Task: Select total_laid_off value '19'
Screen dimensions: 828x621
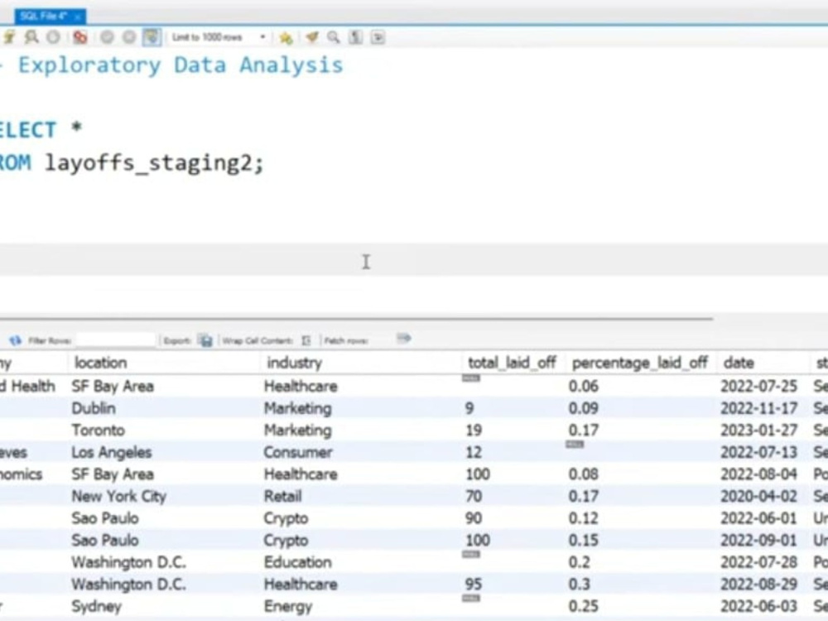Action: (x=474, y=431)
